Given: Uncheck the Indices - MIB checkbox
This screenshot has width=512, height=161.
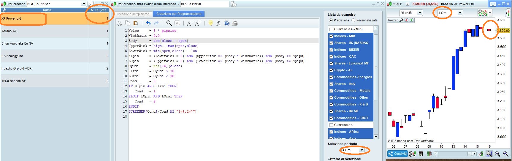Looking at the screenshot, I should pyautogui.click(x=331, y=36).
